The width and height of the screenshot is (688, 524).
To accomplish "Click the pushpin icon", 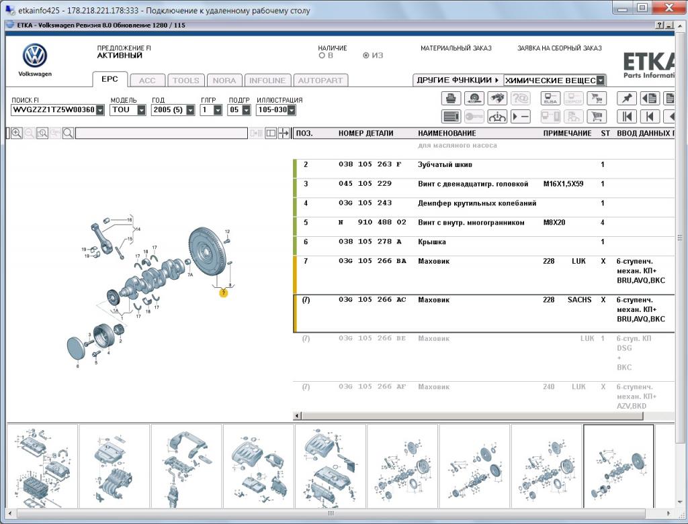I will [627, 98].
